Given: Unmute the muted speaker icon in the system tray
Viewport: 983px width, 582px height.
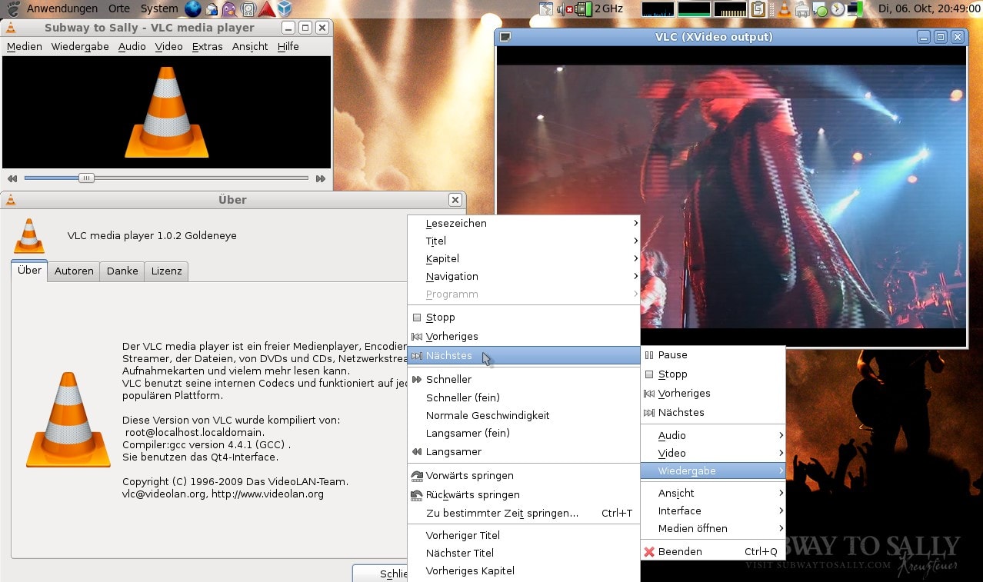Looking at the screenshot, I should point(561,8).
